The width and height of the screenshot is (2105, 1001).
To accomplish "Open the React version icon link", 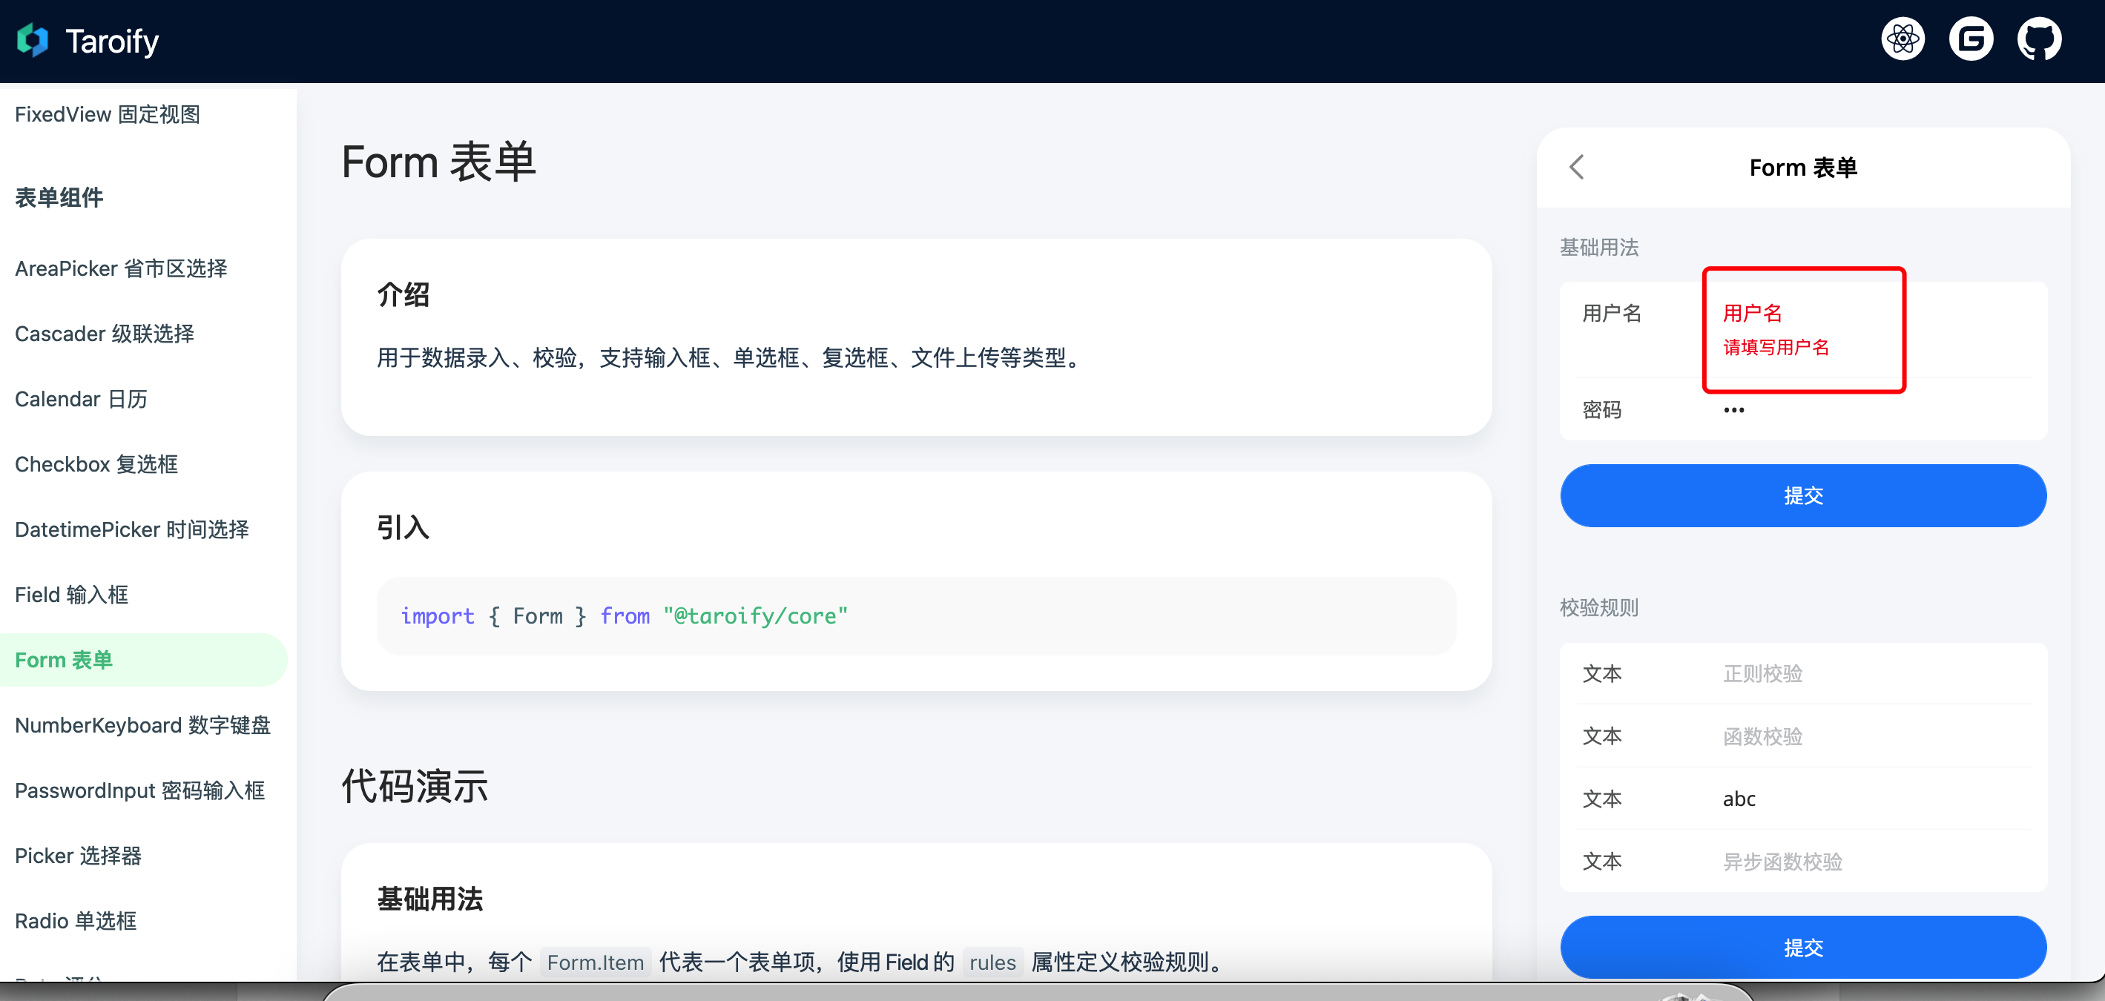I will tap(1903, 39).
